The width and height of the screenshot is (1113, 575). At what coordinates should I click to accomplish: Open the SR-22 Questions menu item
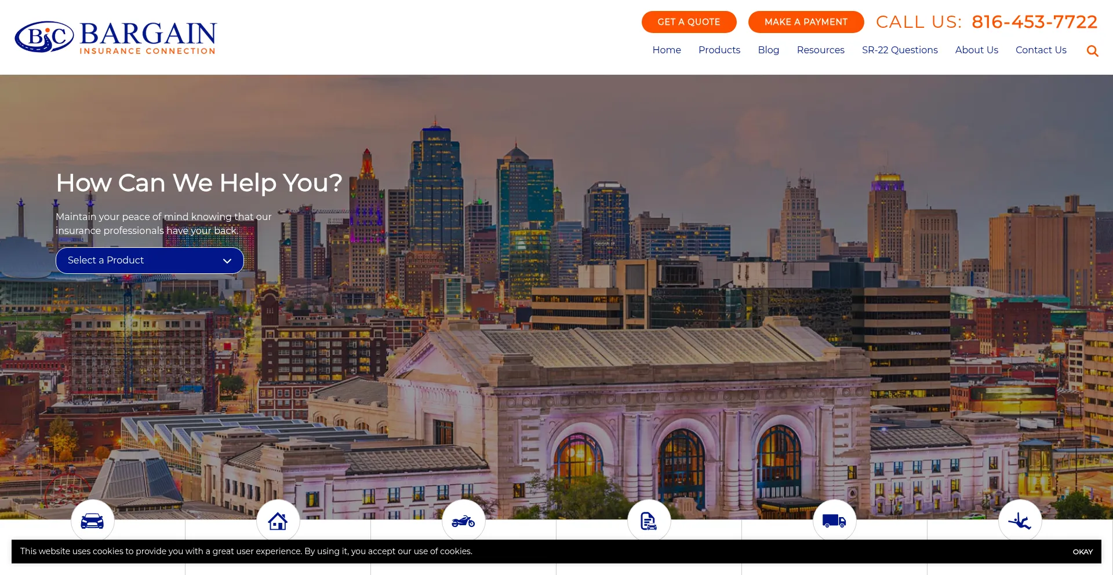pyautogui.click(x=899, y=50)
